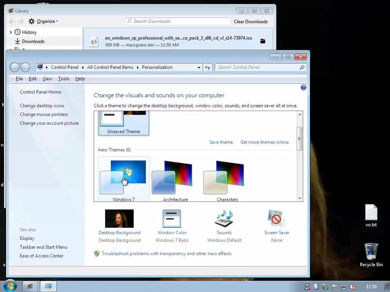Click the Search Downloads field
The height and width of the screenshot is (292, 390).
tap(178, 21)
